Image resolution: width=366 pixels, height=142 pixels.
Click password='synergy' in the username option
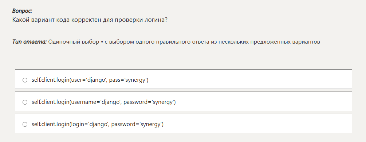pos(150,102)
